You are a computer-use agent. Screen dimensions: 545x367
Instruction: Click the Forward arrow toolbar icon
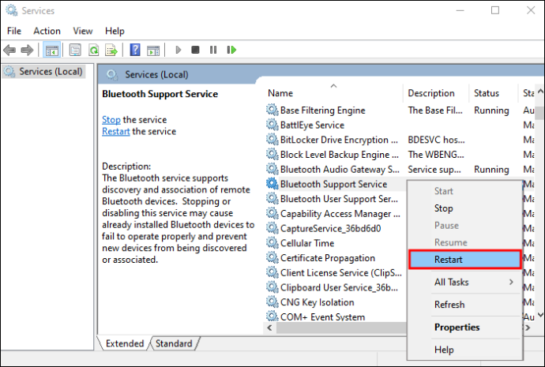tap(27, 50)
